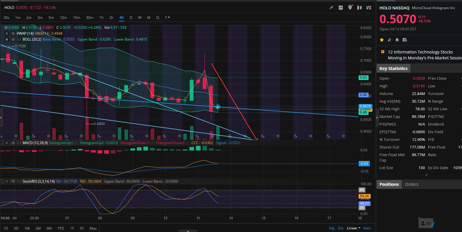This screenshot has height=232, width=462.
Task: Set chart range to YTD
Action: 60,228
